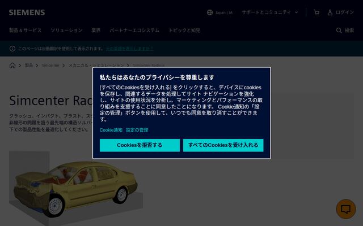Open the ソリューション menu
363x226 pixels.
(x=66, y=31)
